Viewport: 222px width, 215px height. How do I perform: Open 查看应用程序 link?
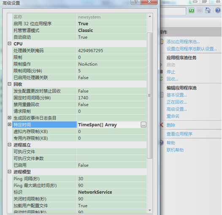[x=179, y=134]
